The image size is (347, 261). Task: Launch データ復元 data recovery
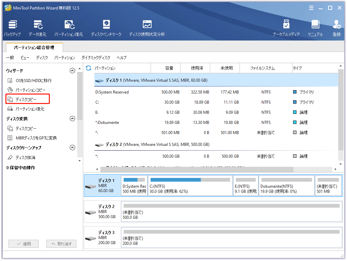(x=37, y=28)
